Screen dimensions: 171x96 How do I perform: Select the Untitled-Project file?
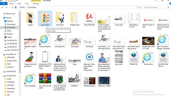click(x=89, y=82)
